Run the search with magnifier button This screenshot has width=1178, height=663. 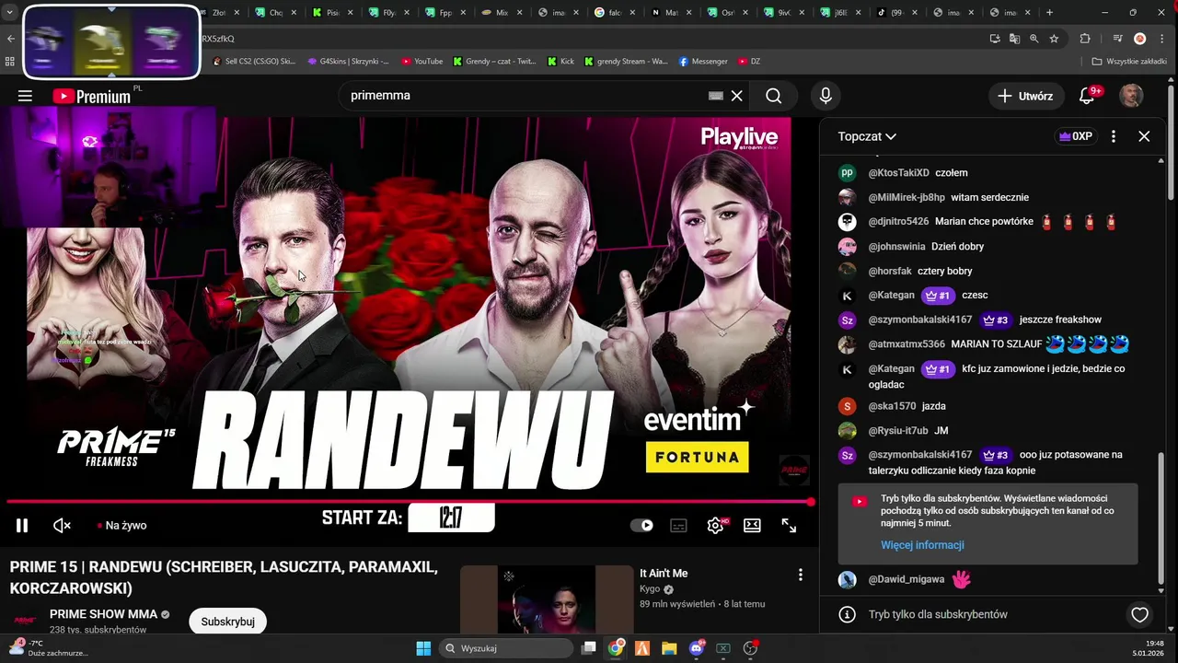click(773, 96)
